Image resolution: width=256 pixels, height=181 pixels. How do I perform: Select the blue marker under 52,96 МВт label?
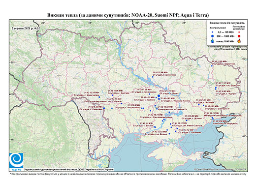point(153,77)
